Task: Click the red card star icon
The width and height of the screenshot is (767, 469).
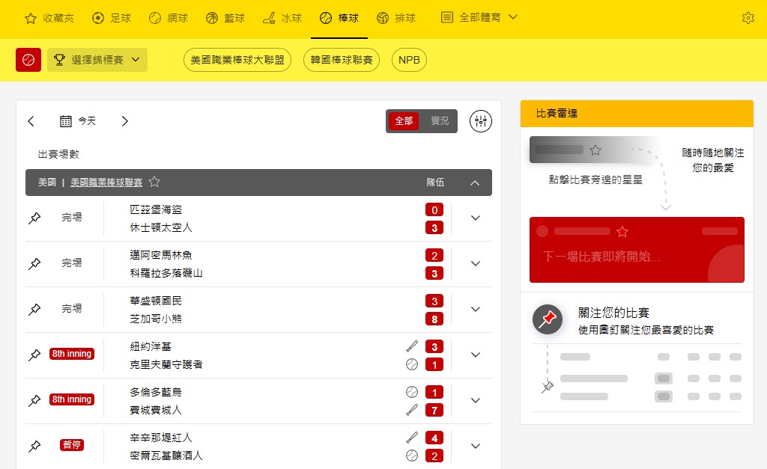Action: click(622, 232)
